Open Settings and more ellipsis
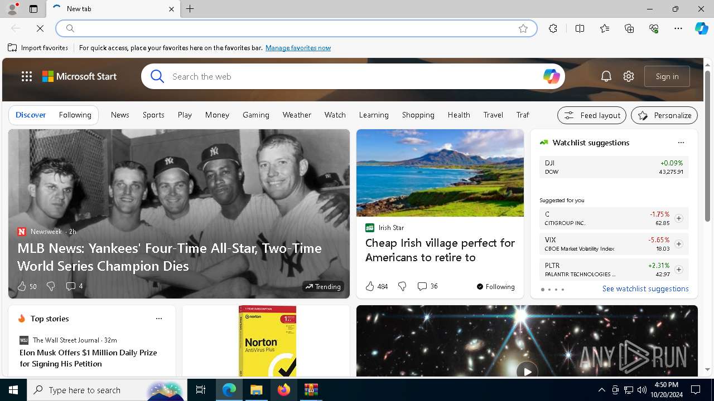The height and width of the screenshot is (401, 714). [678, 28]
